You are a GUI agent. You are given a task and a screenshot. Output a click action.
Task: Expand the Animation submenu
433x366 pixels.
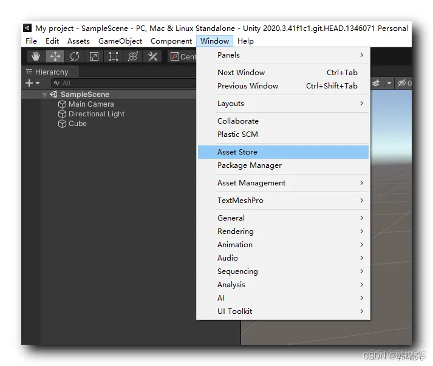pos(284,245)
